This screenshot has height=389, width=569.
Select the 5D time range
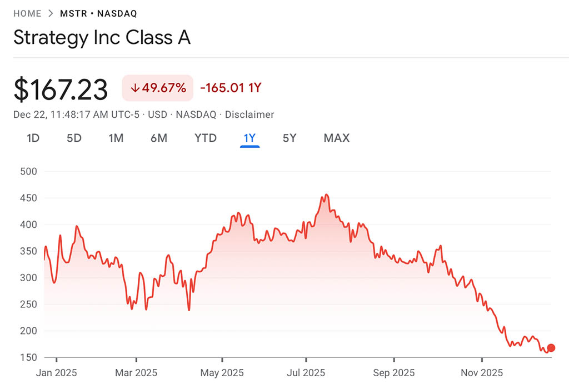click(74, 138)
